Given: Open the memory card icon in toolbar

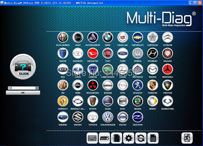Looking at the screenshot, I should click(116, 138).
